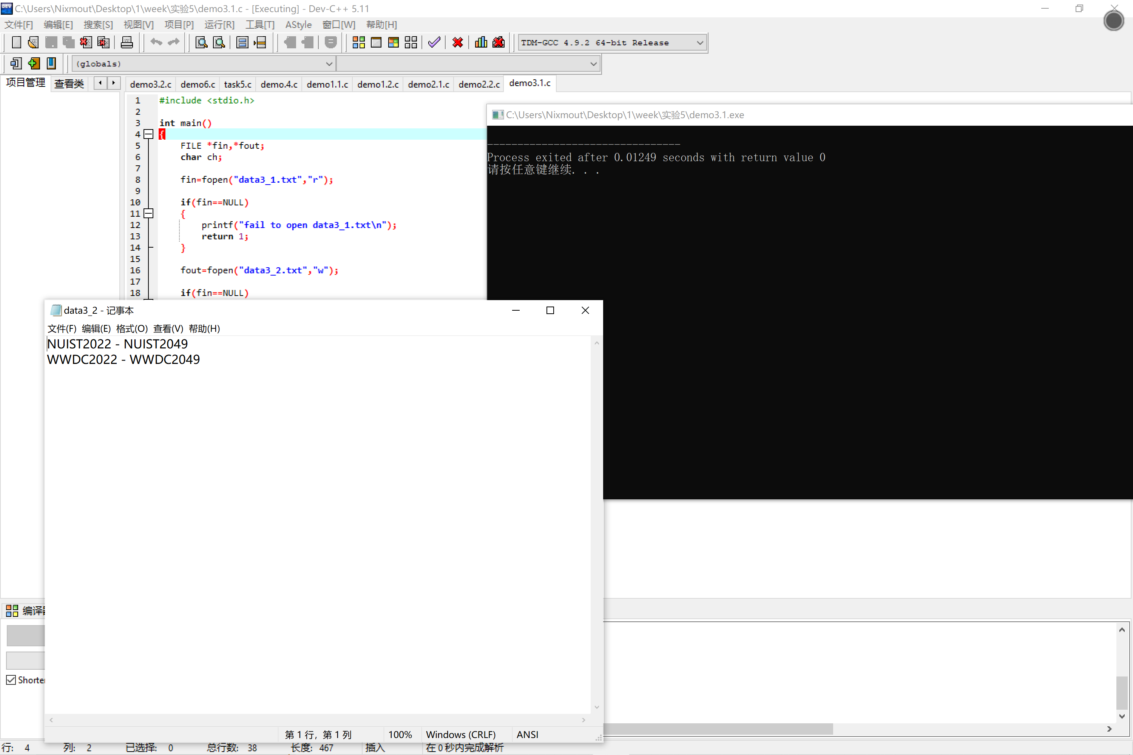Image resolution: width=1133 pixels, height=755 pixels.
Task: Toggle the Shorten compiler paths checkbox
Action: [x=11, y=680]
